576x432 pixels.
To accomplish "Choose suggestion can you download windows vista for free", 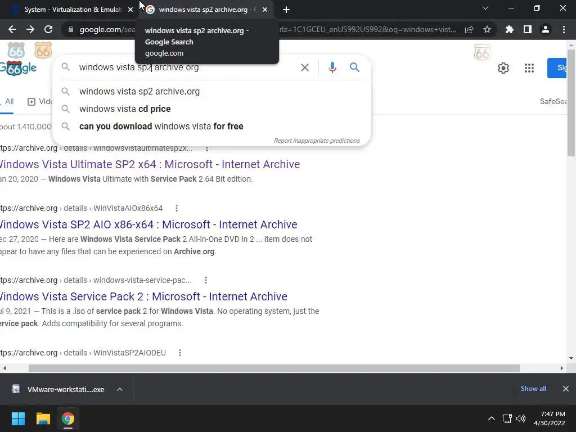I will (x=211, y=127).
